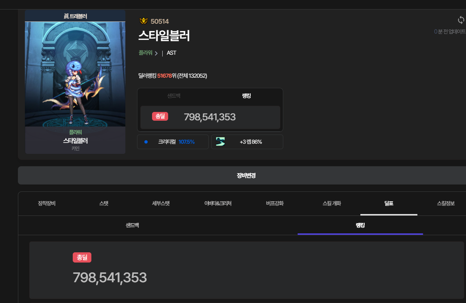Image resolution: width=466 pixels, height=303 pixels.
Task: Click the refresh update icon
Action: tap(461, 20)
